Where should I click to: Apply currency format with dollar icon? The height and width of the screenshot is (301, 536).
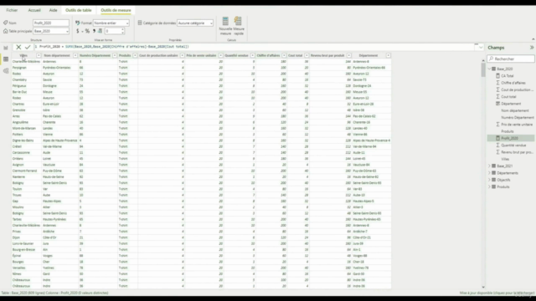78,31
